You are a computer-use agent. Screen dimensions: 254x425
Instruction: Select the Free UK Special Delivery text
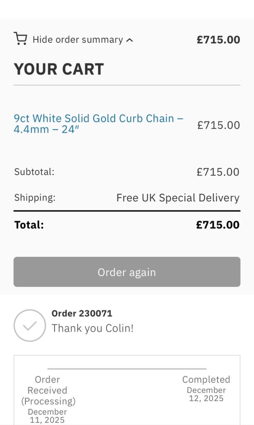(178, 198)
